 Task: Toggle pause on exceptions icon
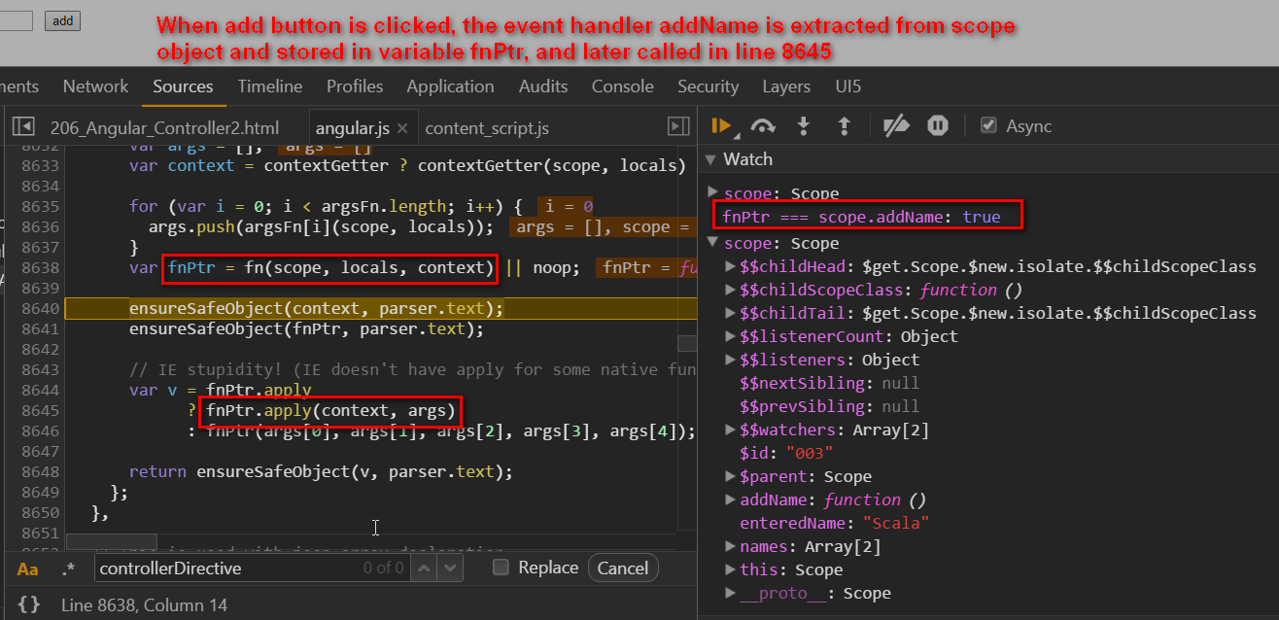click(937, 125)
